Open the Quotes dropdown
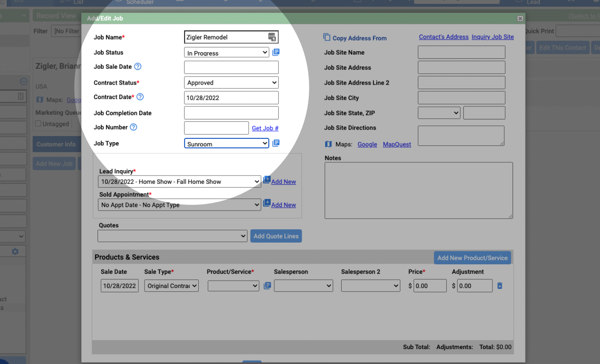Screen dimensions: 600x364 click(172, 236)
